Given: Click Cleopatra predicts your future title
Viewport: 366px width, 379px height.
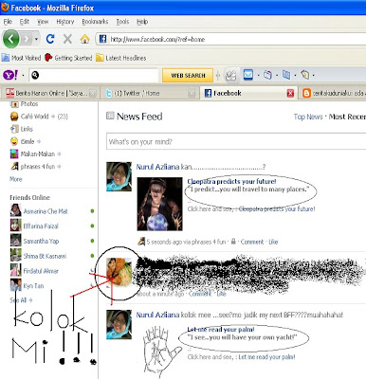Looking at the screenshot, I should [x=231, y=181].
